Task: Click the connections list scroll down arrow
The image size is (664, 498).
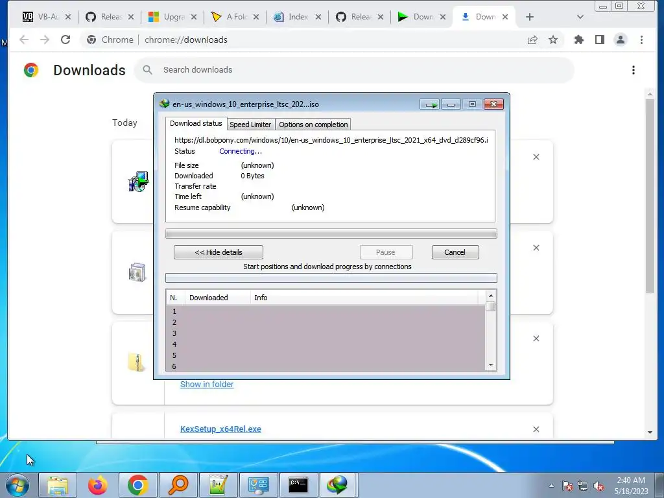Action: 491,365
